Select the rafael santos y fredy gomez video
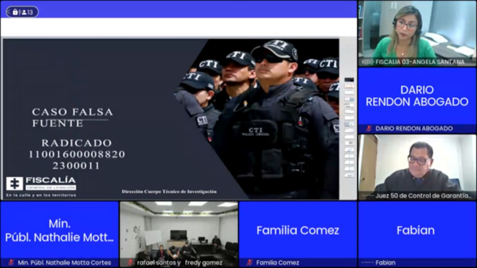This screenshot has width=477, height=268. [x=179, y=230]
